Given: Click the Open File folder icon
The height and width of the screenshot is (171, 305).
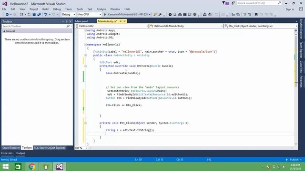Looking at the screenshot, I should tap(29, 15).
